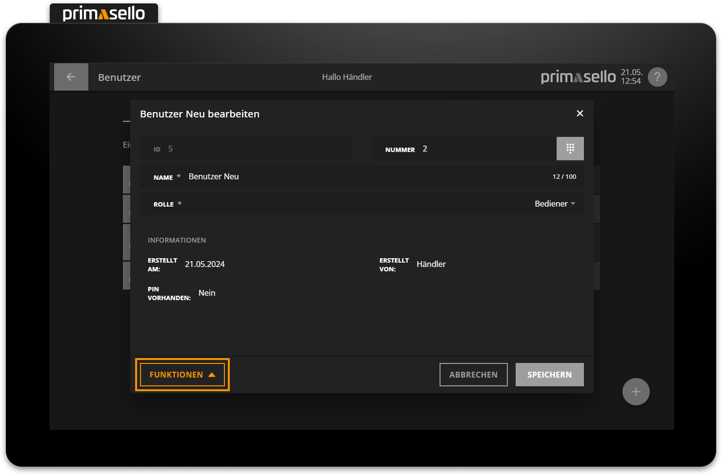Click the primasello logo in the header bar
This screenshot has width=722, height=475.
pyautogui.click(x=578, y=77)
